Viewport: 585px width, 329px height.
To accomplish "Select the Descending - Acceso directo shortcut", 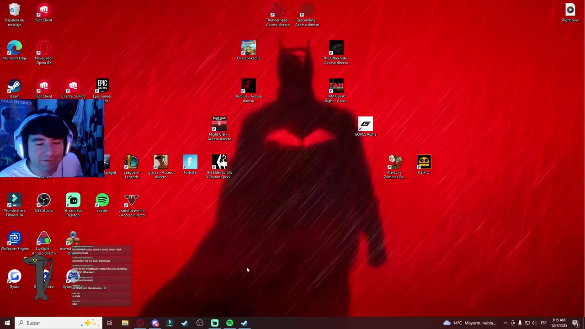I will point(307,15).
